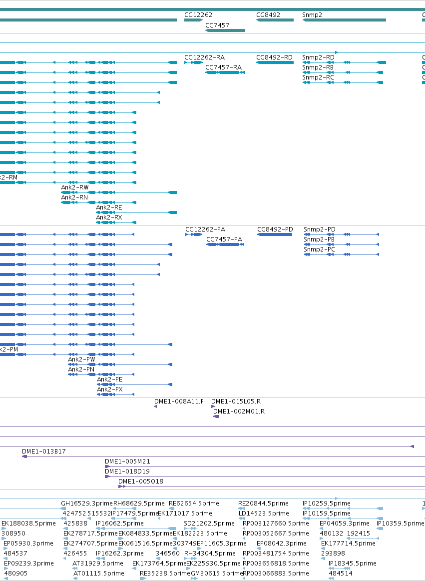Choose the Snmp2-PC protein label
Screen dimensions: 425x581
[x=319, y=249]
